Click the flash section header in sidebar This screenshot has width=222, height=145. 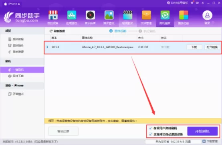coord(22,61)
